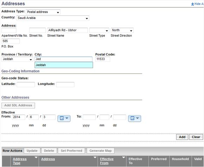Open the Address Type dropdown
Image resolution: width=204 pixels, height=167 pixels.
click(x=43, y=12)
